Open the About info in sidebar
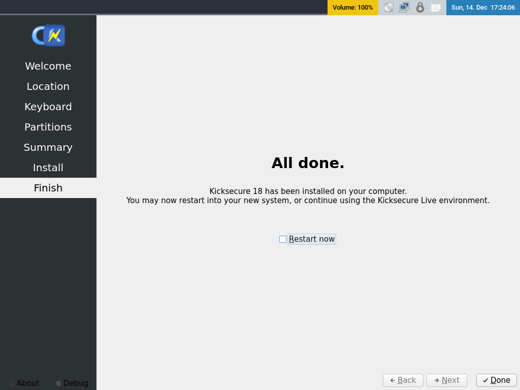 point(24,383)
